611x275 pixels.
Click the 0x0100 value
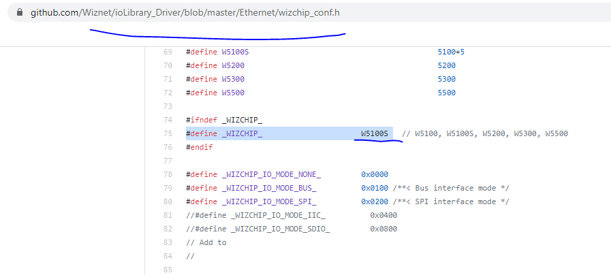[375, 188]
